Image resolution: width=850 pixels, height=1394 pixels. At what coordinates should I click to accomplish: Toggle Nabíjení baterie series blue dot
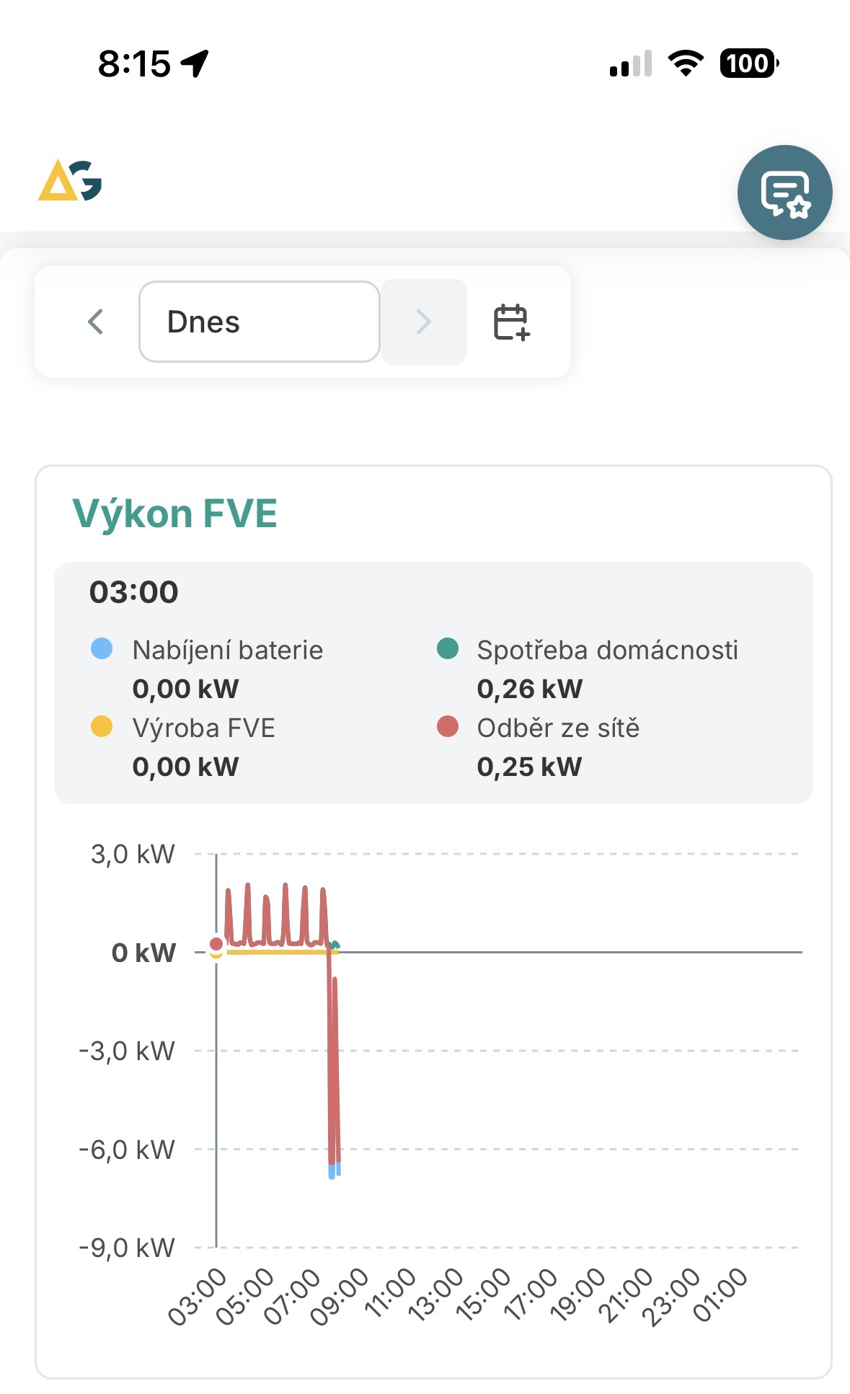point(102,648)
